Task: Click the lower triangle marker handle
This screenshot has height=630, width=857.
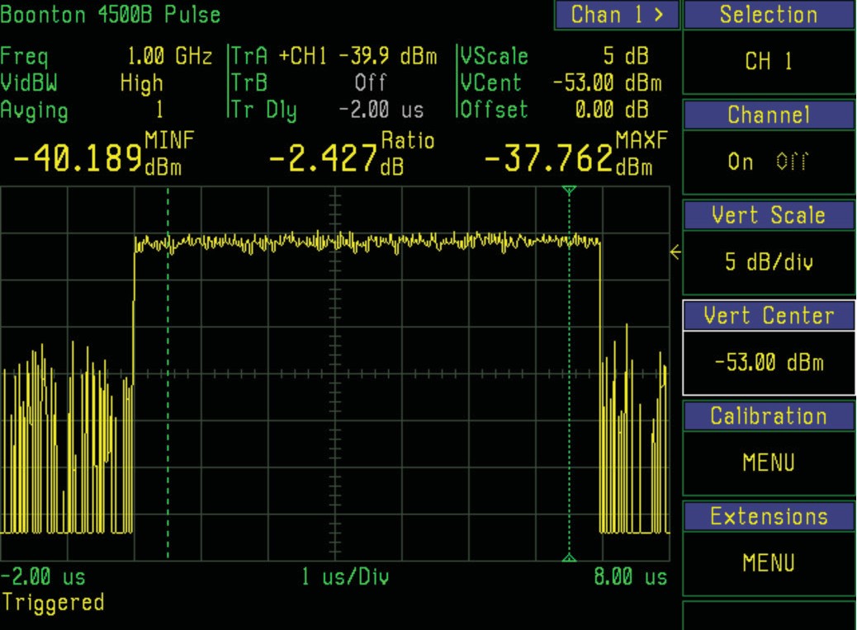Action: click(569, 557)
